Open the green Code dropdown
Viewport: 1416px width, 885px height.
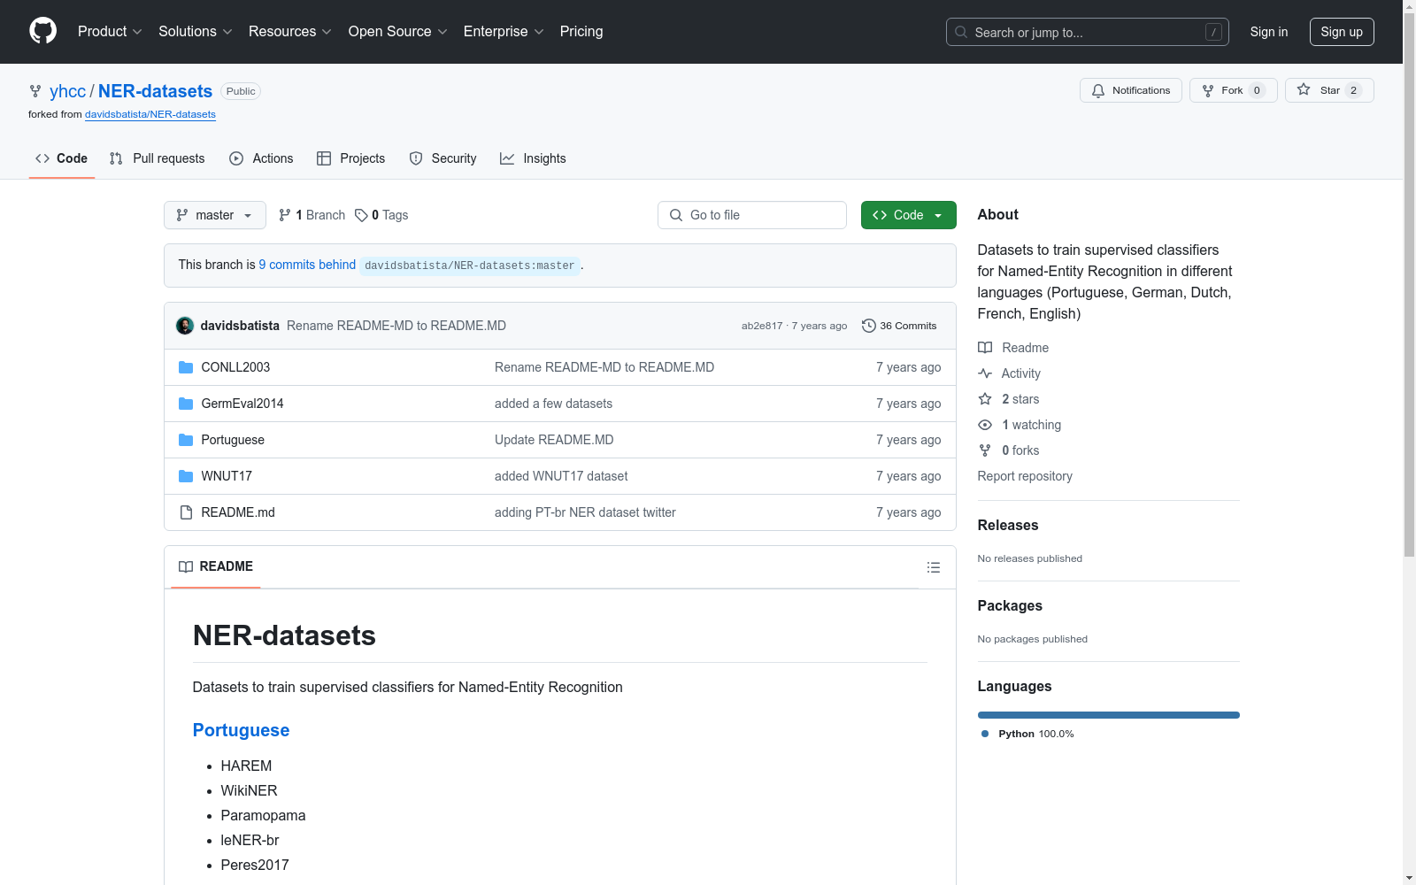[x=909, y=215]
